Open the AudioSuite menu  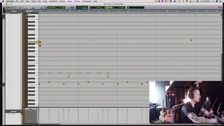click(x=53, y=1)
